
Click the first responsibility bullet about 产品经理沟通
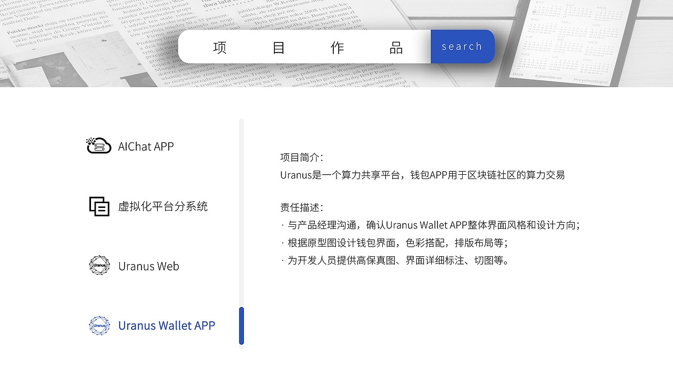[430, 225]
